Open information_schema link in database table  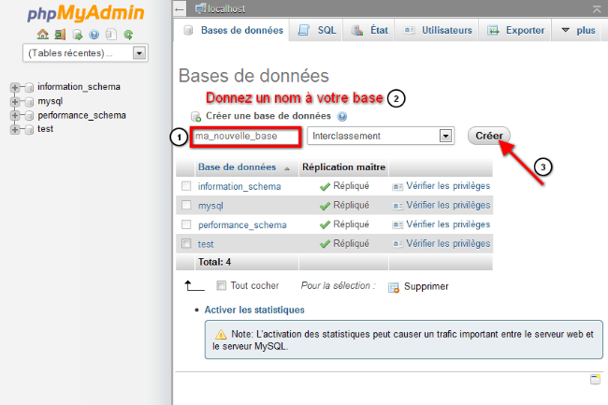[x=239, y=186]
